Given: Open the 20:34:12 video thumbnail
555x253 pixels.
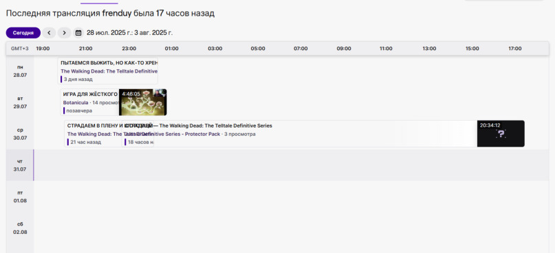Looking at the screenshot, I should pos(501,134).
